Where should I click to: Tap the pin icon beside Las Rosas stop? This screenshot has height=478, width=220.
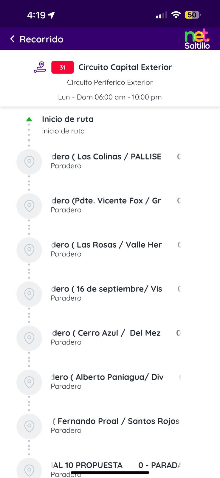point(29,250)
